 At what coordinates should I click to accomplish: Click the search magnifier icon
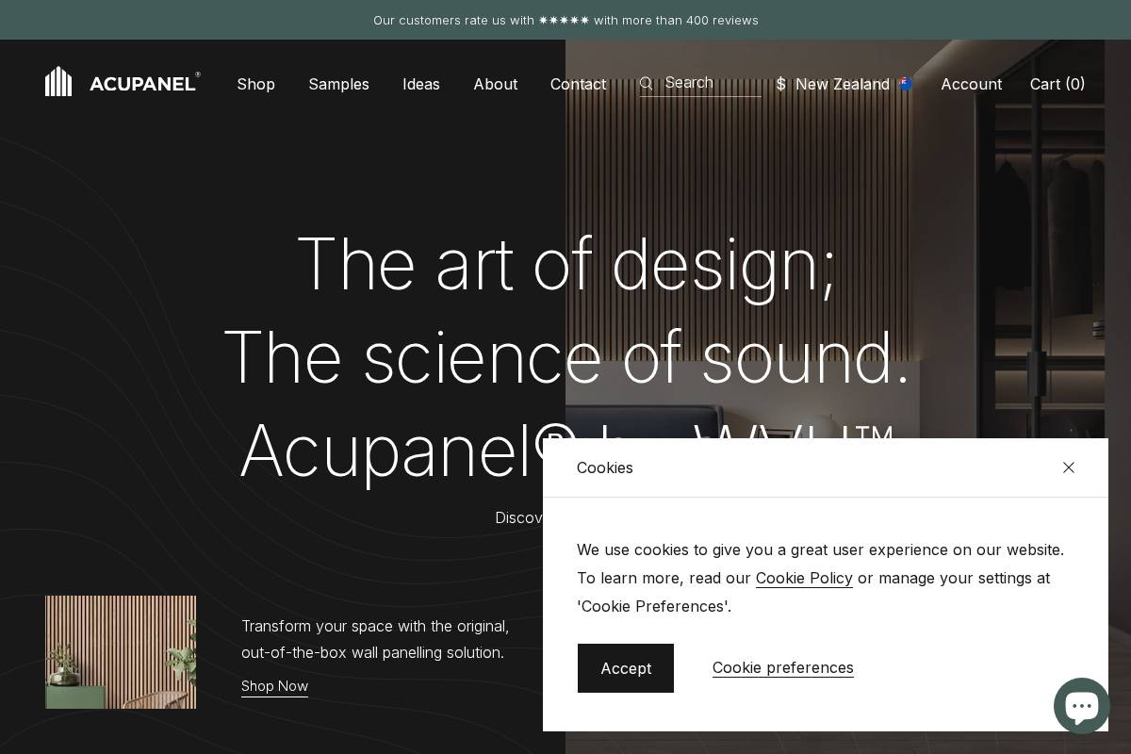pyautogui.click(x=647, y=83)
